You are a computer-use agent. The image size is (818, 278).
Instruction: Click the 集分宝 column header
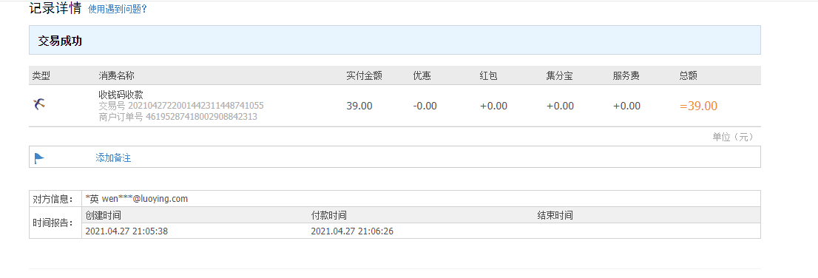(x=560, y=76)
